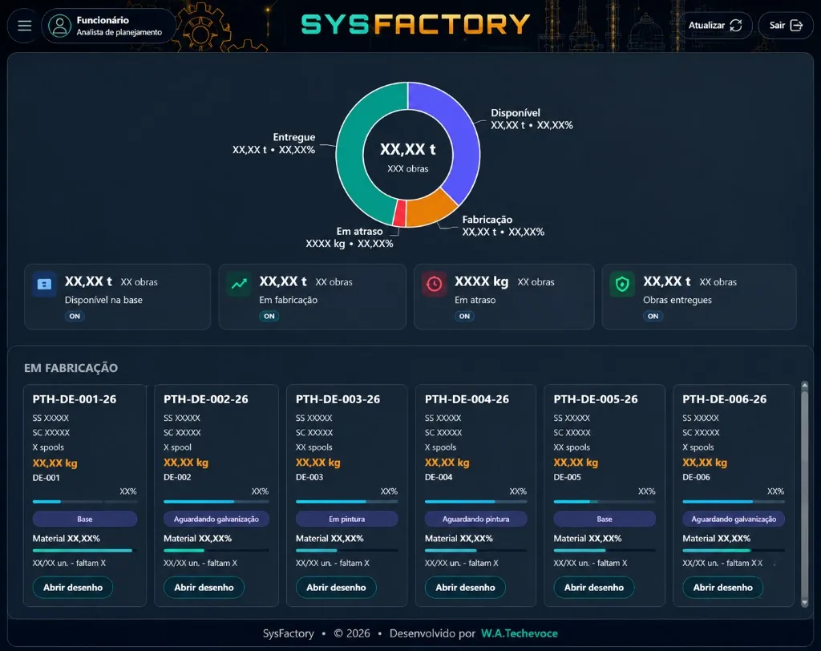Toggle ON switch for Em fabricação
The height and width of the screenshot is (651, 821).
tap(269, 317)
